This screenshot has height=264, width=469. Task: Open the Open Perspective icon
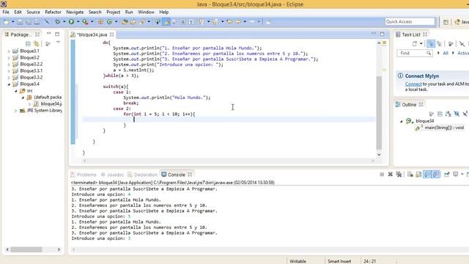tap(446, 22)
